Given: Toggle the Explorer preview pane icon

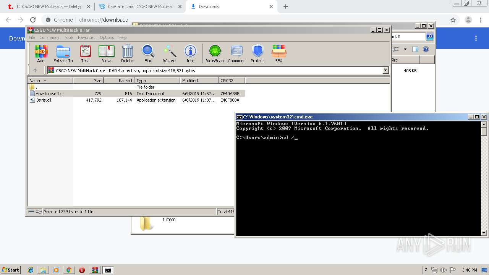Looking at the screenshot, I should point(415,49).
